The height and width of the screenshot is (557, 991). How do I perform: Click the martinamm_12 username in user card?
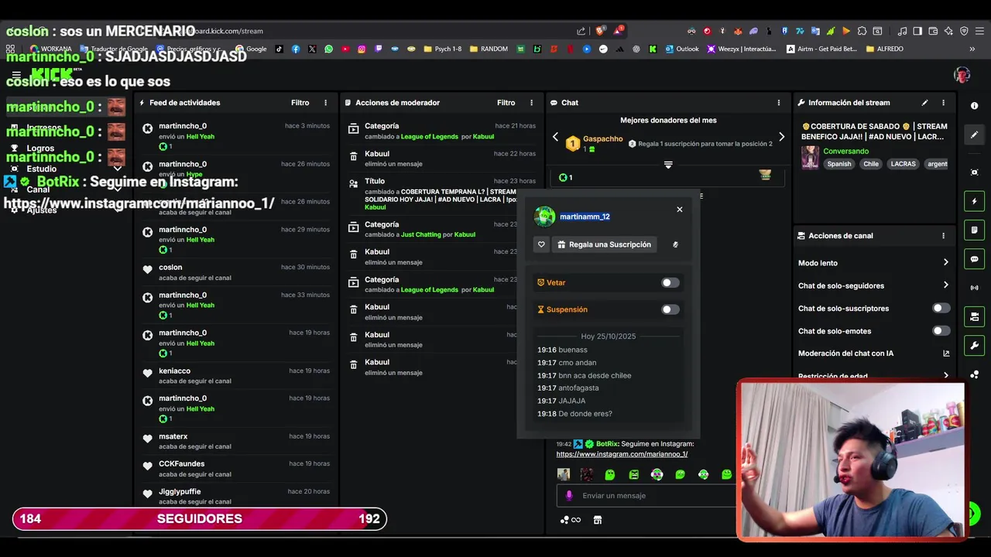click(585, 217)
